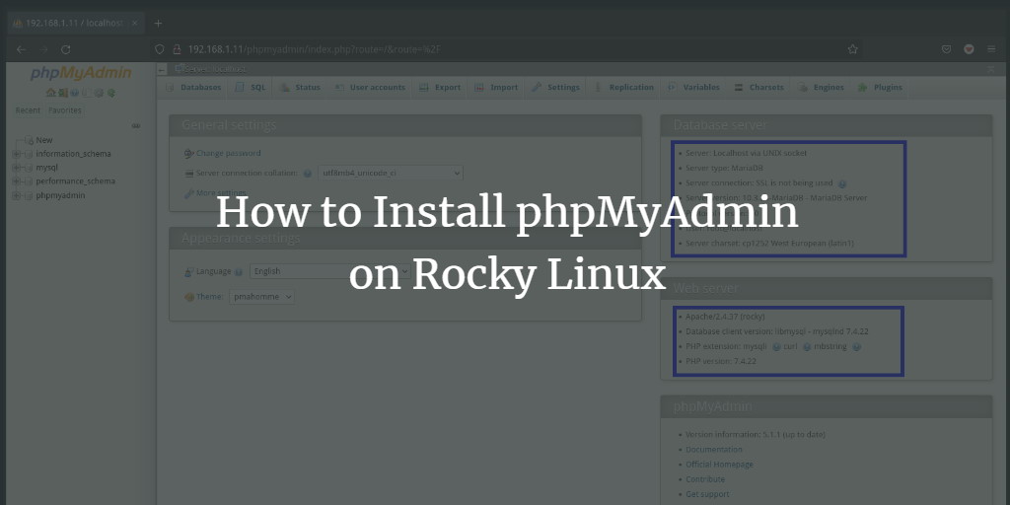Viewport: 1010px width, 505px height.
Task: Close the 192.168.1.11 / localhost browser tab
Action: point(134,24)
